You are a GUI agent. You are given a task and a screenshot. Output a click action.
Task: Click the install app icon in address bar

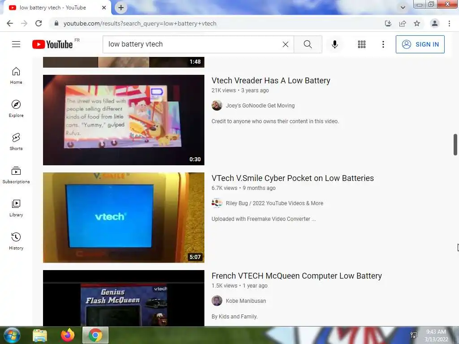coord(388,23)
